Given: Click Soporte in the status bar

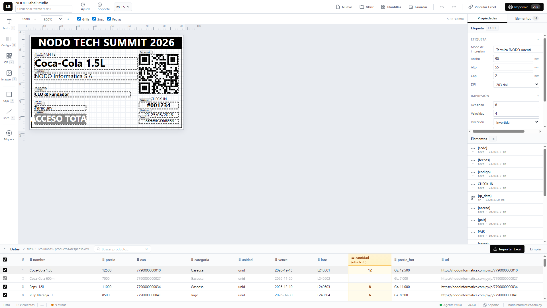Looking at the screenshot, I should pos(491,305).
